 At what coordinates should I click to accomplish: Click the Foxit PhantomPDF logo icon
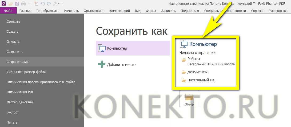3,4
